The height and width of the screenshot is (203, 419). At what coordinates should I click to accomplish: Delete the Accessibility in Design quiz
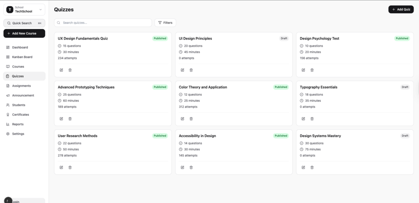191,168
